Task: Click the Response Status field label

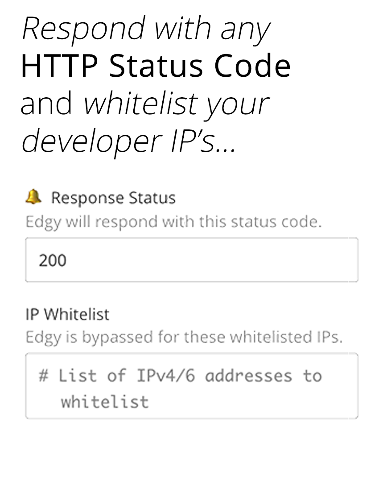Action: click(x=113, y=198)
